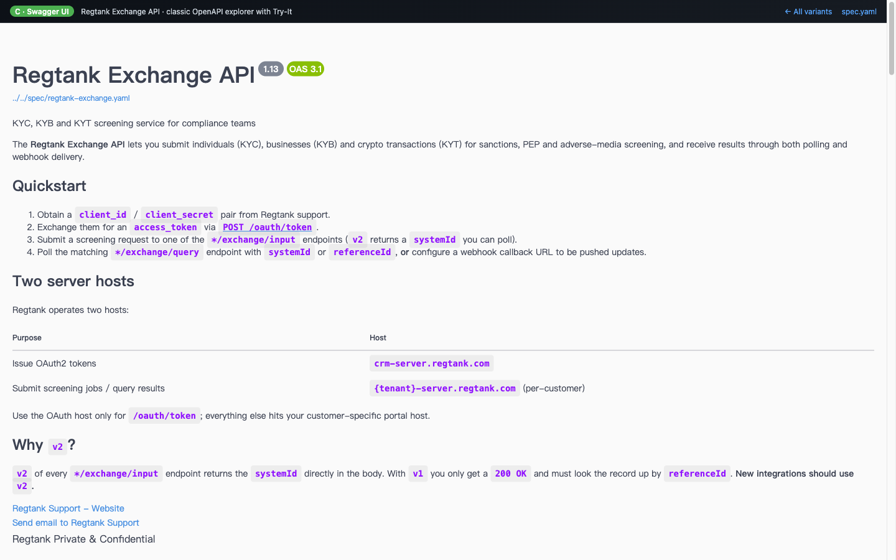The height and width of the screenshot is (560, 896).
Task: Click the Two server hosts heading
Action: click(73, 281)
